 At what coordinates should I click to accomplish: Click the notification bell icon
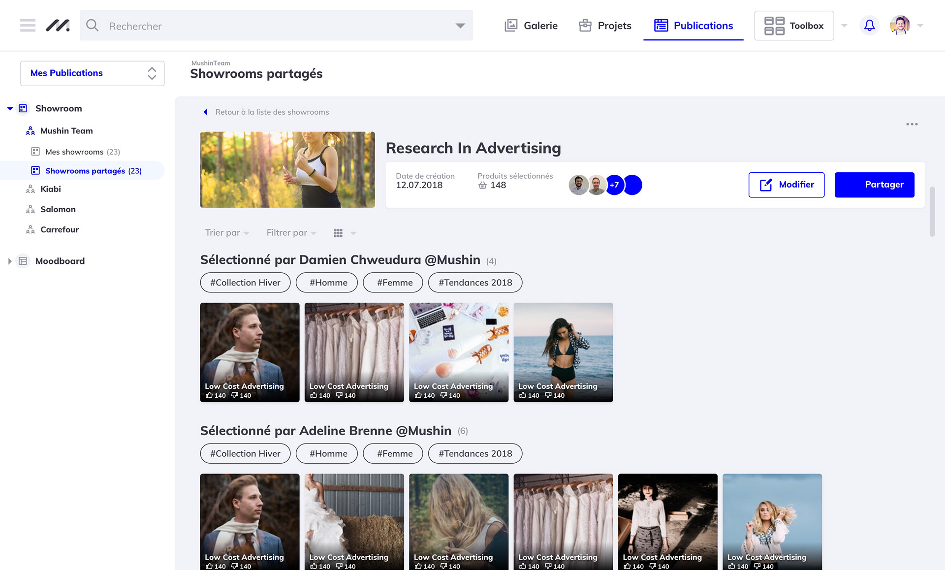(x=869, y=25)
